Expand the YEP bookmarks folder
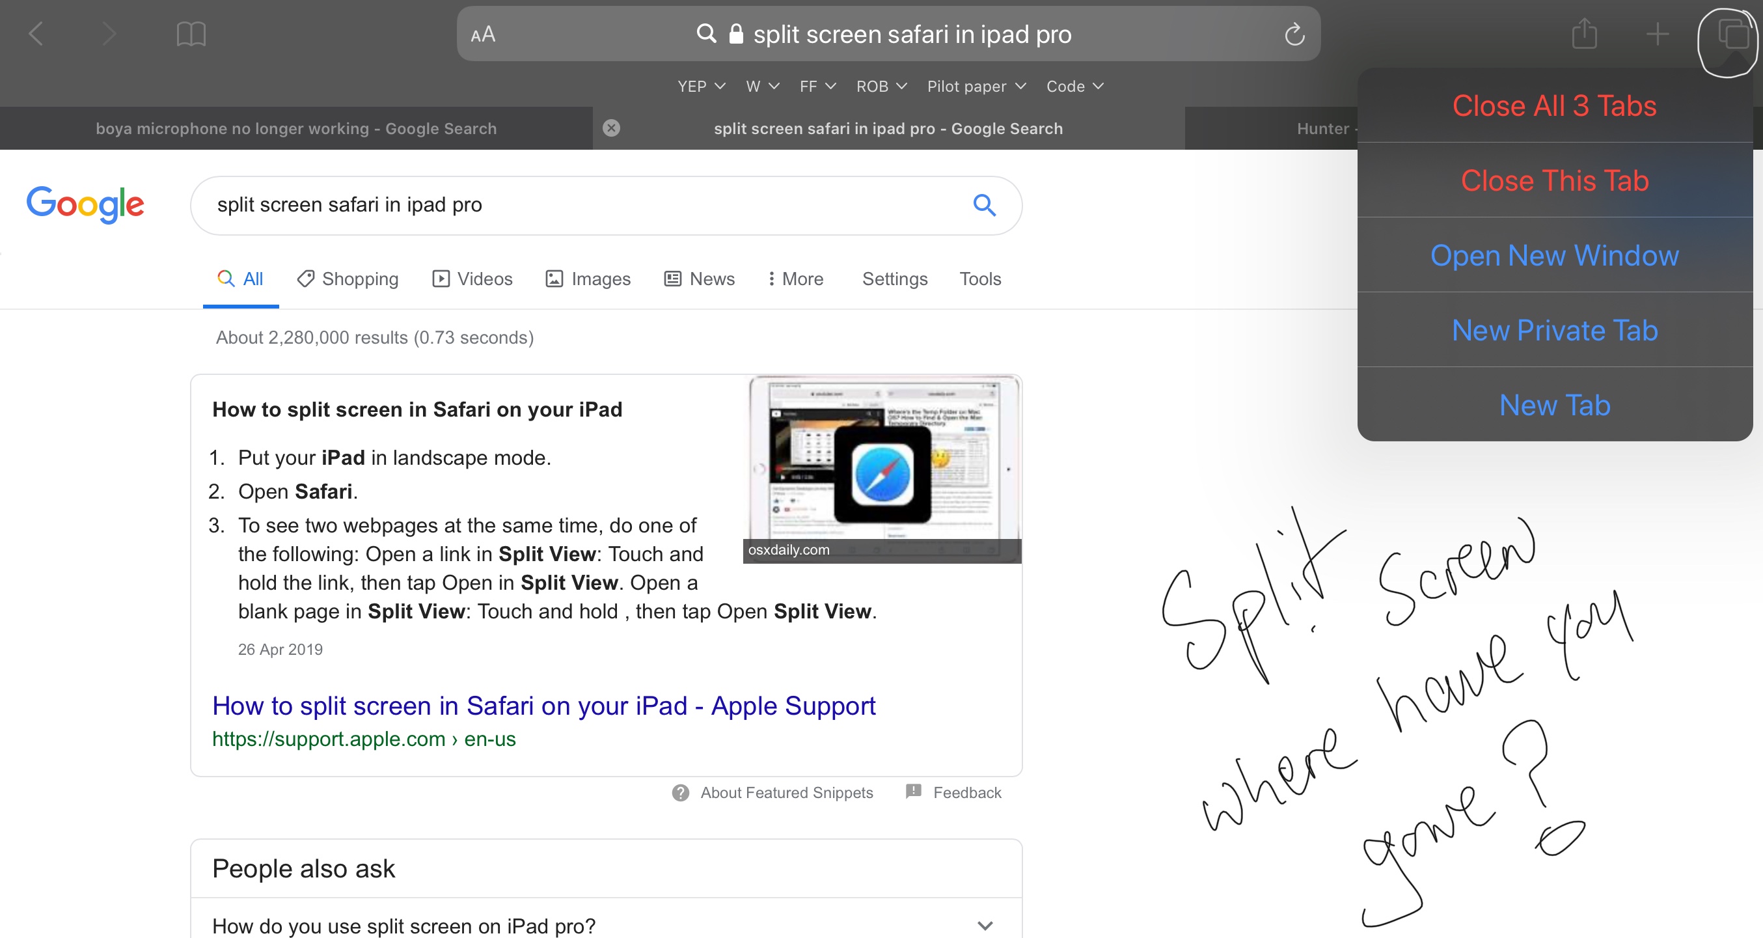 [701, 87]
